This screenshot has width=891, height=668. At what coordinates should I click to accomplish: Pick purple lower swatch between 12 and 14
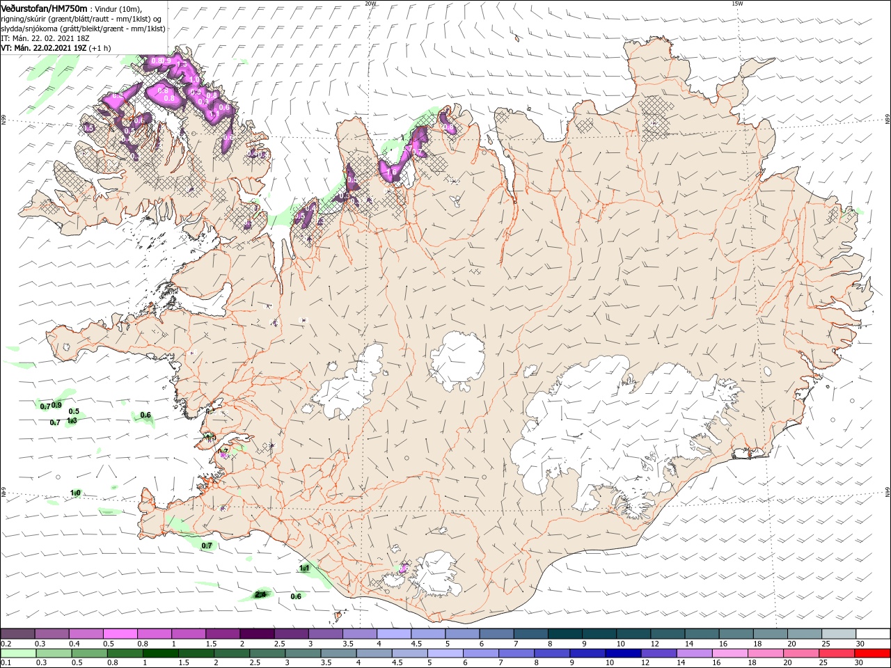(x=657, y=653)
